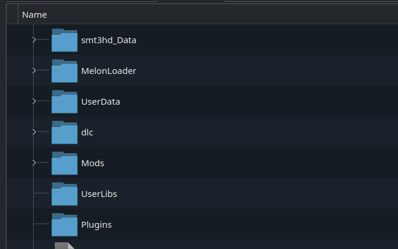
Task: Expand the UserData folder tree
Action: (x=34, y=101)
